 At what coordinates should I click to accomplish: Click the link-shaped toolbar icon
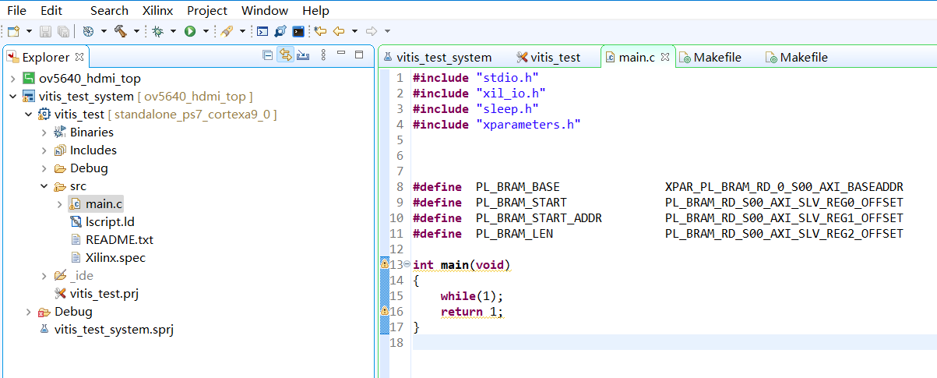280,31
